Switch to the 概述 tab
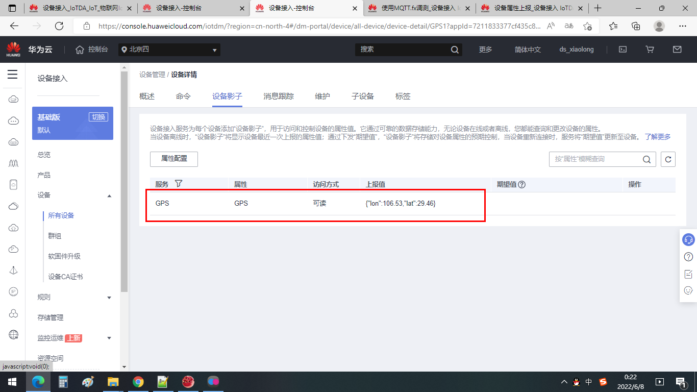 point(147,96)
